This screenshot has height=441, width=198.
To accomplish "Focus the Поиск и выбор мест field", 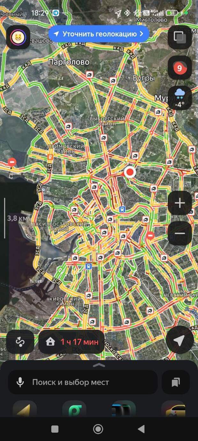I will pyautogui.click(x=83, y=382).
